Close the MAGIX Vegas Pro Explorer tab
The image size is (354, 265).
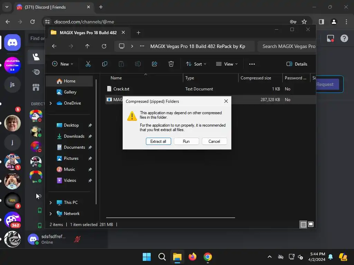[x=123, y=32]
